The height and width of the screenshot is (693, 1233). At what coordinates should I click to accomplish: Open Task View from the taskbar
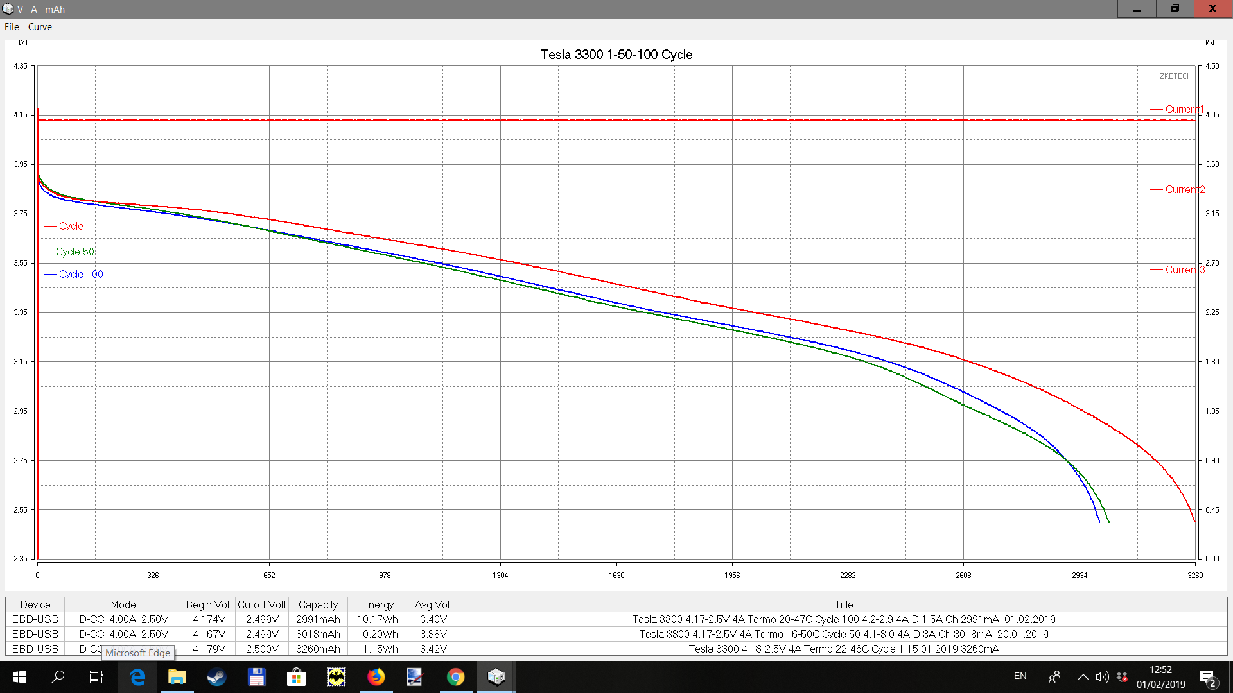coord(96,676)
